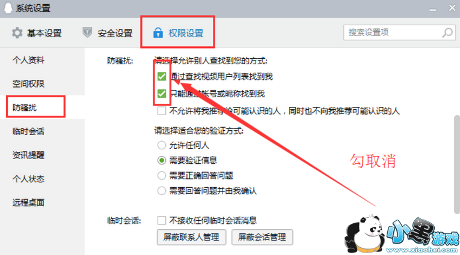Click the 屏蔽会话管理 button
The image size is (460, 255).
262,237
